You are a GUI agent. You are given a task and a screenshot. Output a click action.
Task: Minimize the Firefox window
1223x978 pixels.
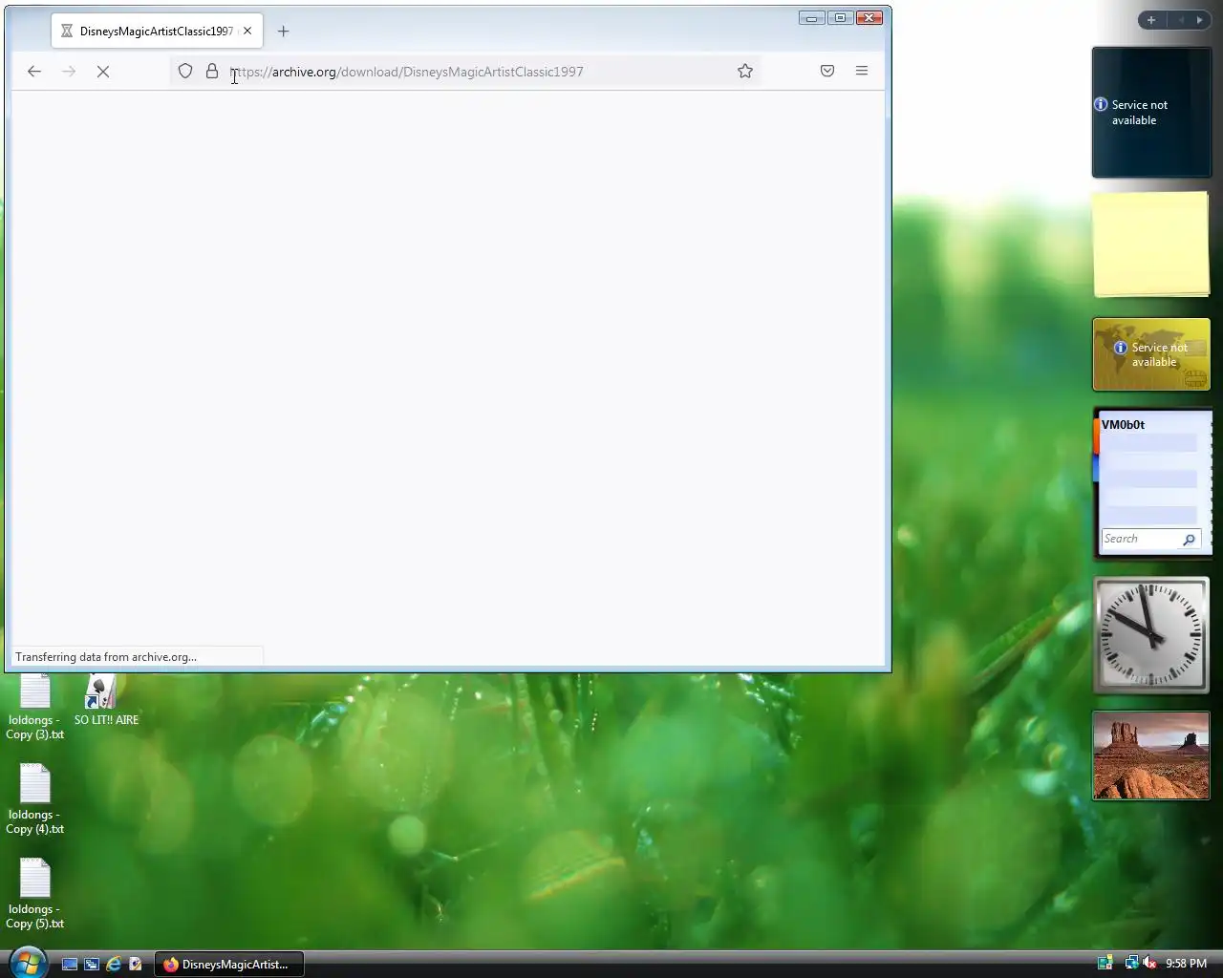[x=811, y=18]
